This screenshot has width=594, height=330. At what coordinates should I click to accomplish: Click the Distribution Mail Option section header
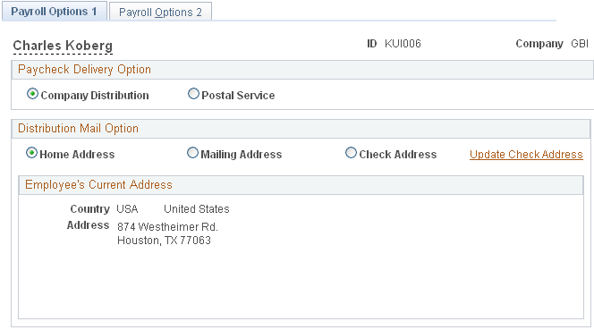[78, 129]
